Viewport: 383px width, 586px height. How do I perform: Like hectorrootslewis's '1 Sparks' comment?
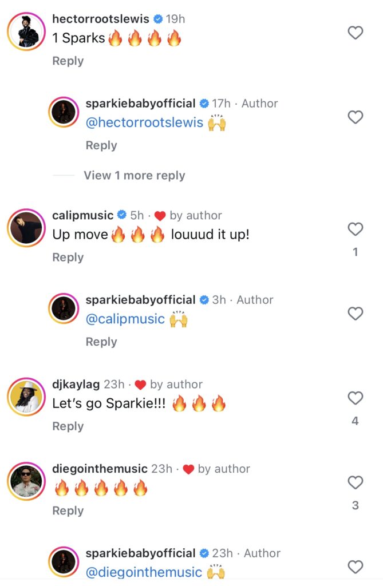click(x=356, y=33)
